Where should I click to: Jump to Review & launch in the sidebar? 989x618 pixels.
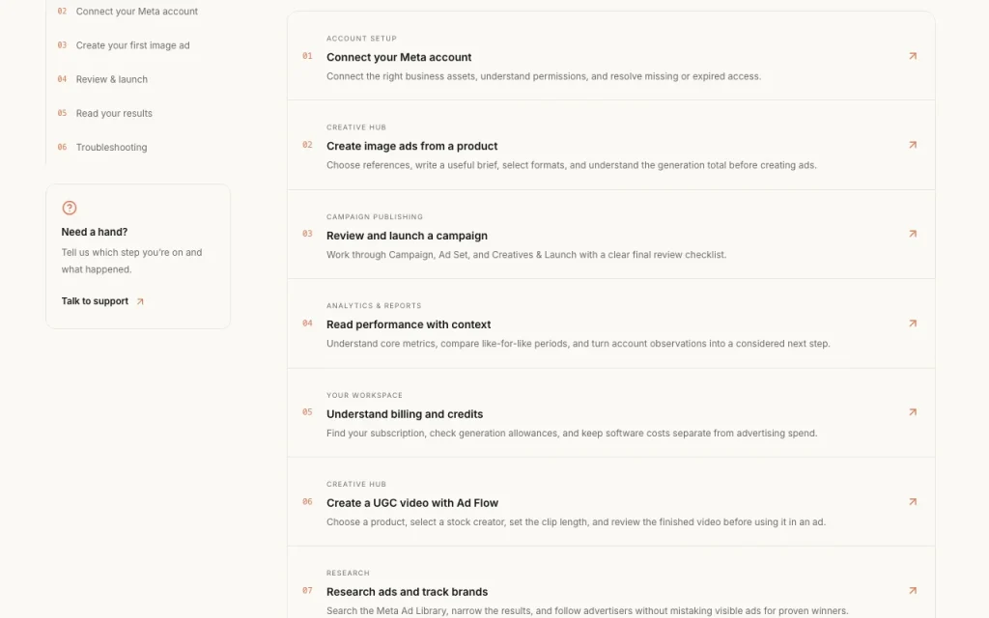pos(102,79)
